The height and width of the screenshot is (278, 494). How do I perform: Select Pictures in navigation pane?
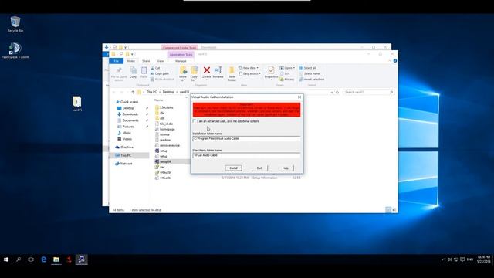click(128, 127)
